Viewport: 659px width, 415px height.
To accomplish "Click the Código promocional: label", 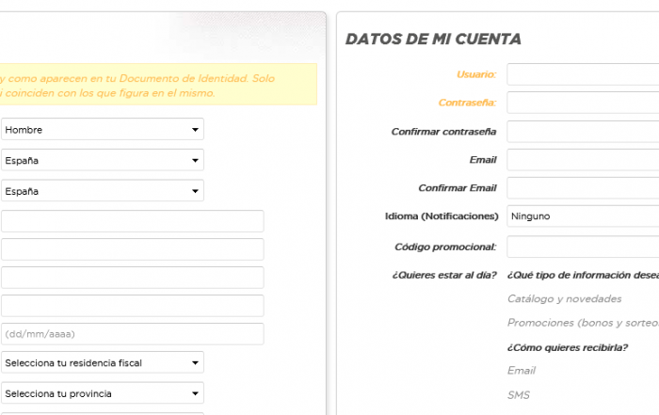I will [445, 247].
